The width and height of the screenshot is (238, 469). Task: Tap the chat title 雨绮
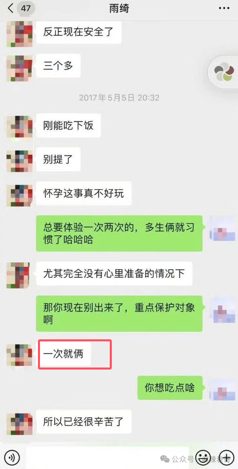click(119, 8)
